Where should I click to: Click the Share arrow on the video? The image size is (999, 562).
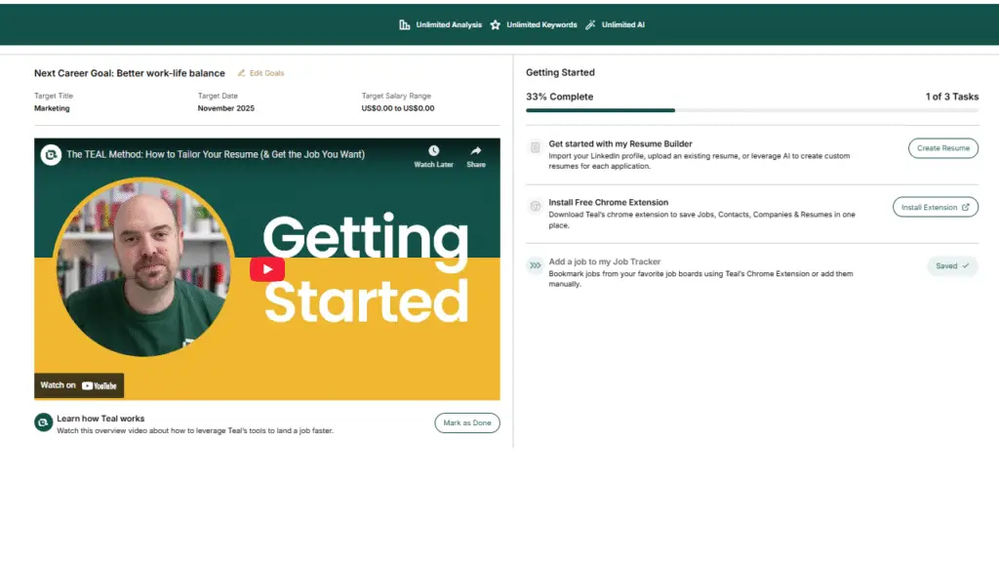(x=476, y=151)
